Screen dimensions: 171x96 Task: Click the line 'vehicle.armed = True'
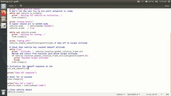pyautogui.click(x=22, y=28)
